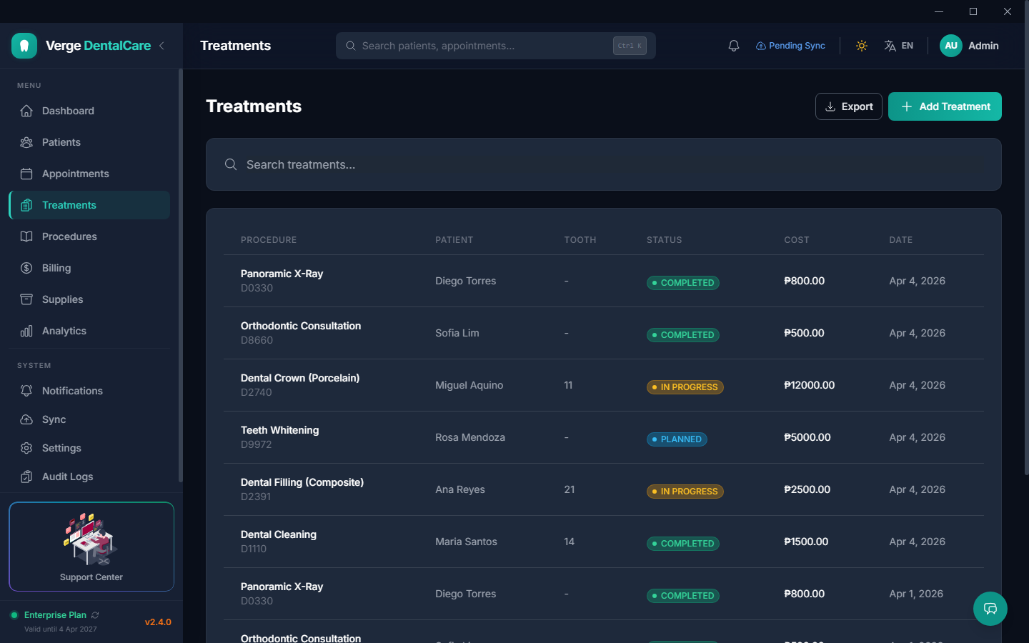Click the Audit Logs clipboard icon

coord(26,477)
